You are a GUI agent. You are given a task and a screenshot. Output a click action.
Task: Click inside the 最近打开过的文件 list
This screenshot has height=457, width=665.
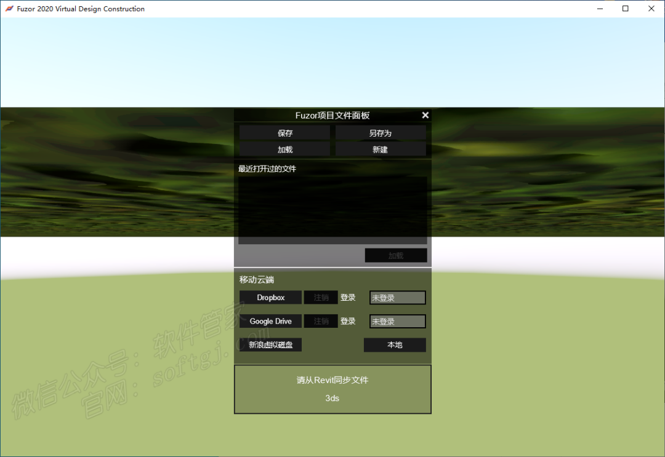tap(332, 210)
